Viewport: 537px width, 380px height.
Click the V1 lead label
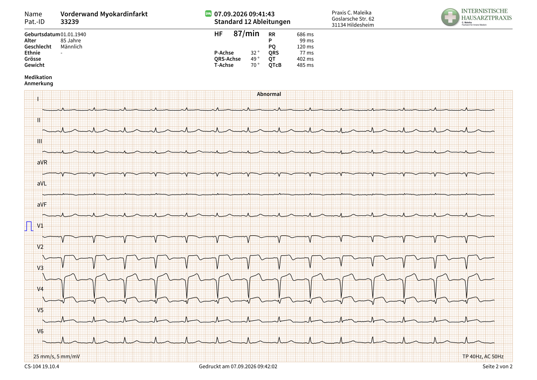[x=40, y=226]
